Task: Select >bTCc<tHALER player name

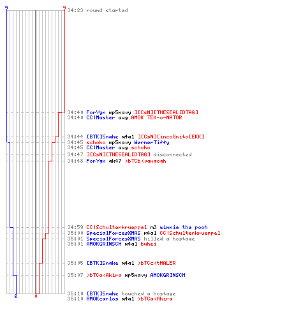Action: [157, 263]
